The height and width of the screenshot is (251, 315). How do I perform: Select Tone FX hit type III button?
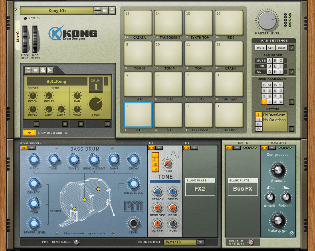click(x=155, y=165)
